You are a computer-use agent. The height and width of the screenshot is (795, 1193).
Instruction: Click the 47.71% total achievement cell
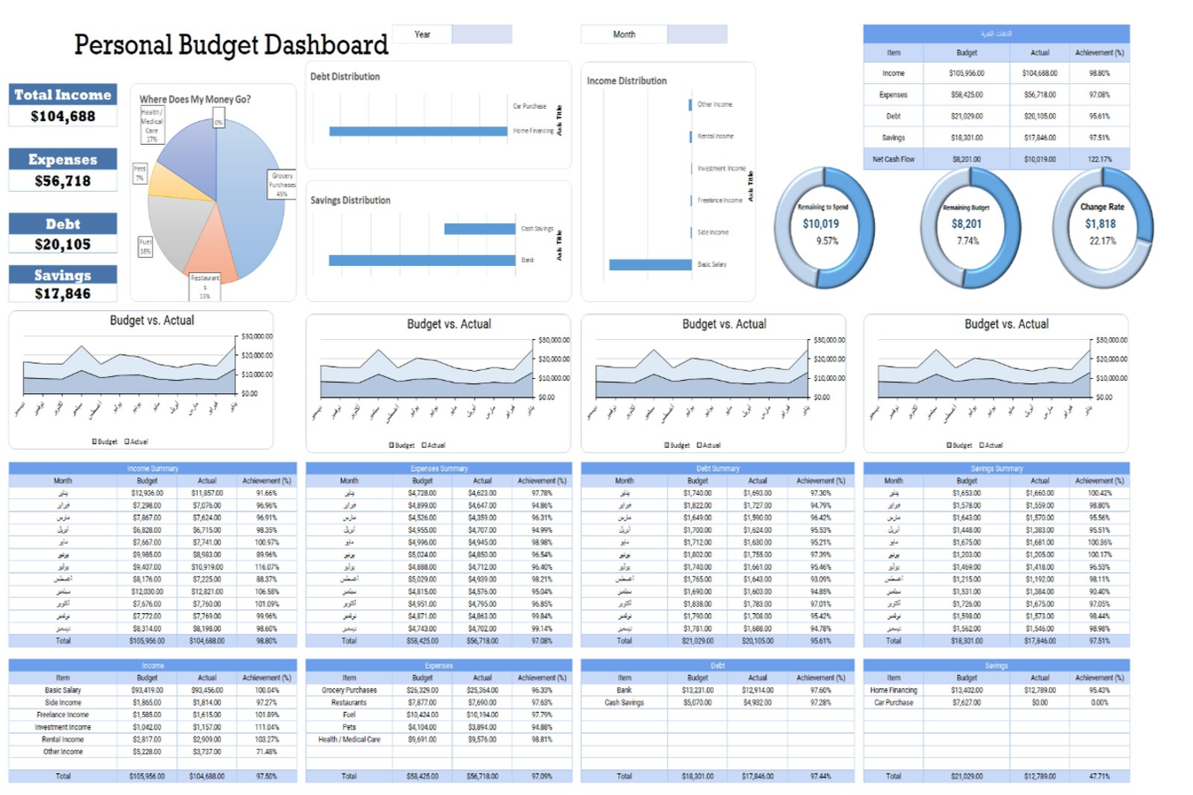[x=1099, y=776]
